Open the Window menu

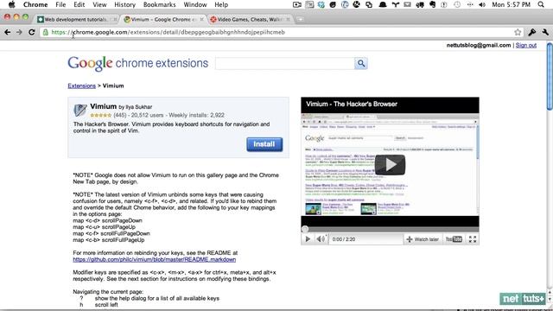195,4
